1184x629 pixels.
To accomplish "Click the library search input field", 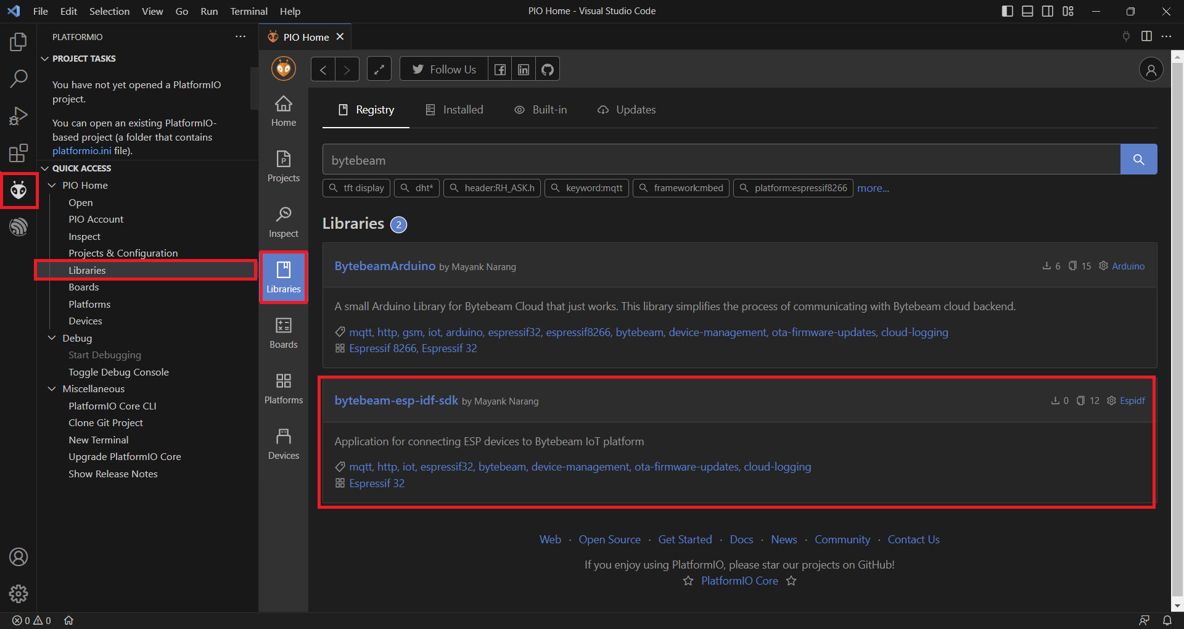I will [x=720, y=160].
